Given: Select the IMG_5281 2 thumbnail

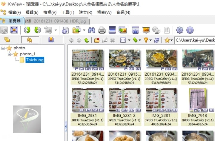Looking at the screenshot, I should (x=124, y=100).
